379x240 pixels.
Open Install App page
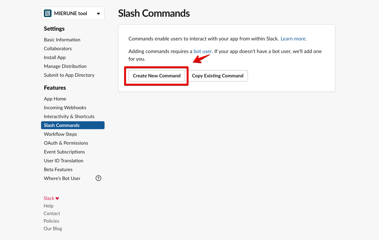[x=55, y=57]
